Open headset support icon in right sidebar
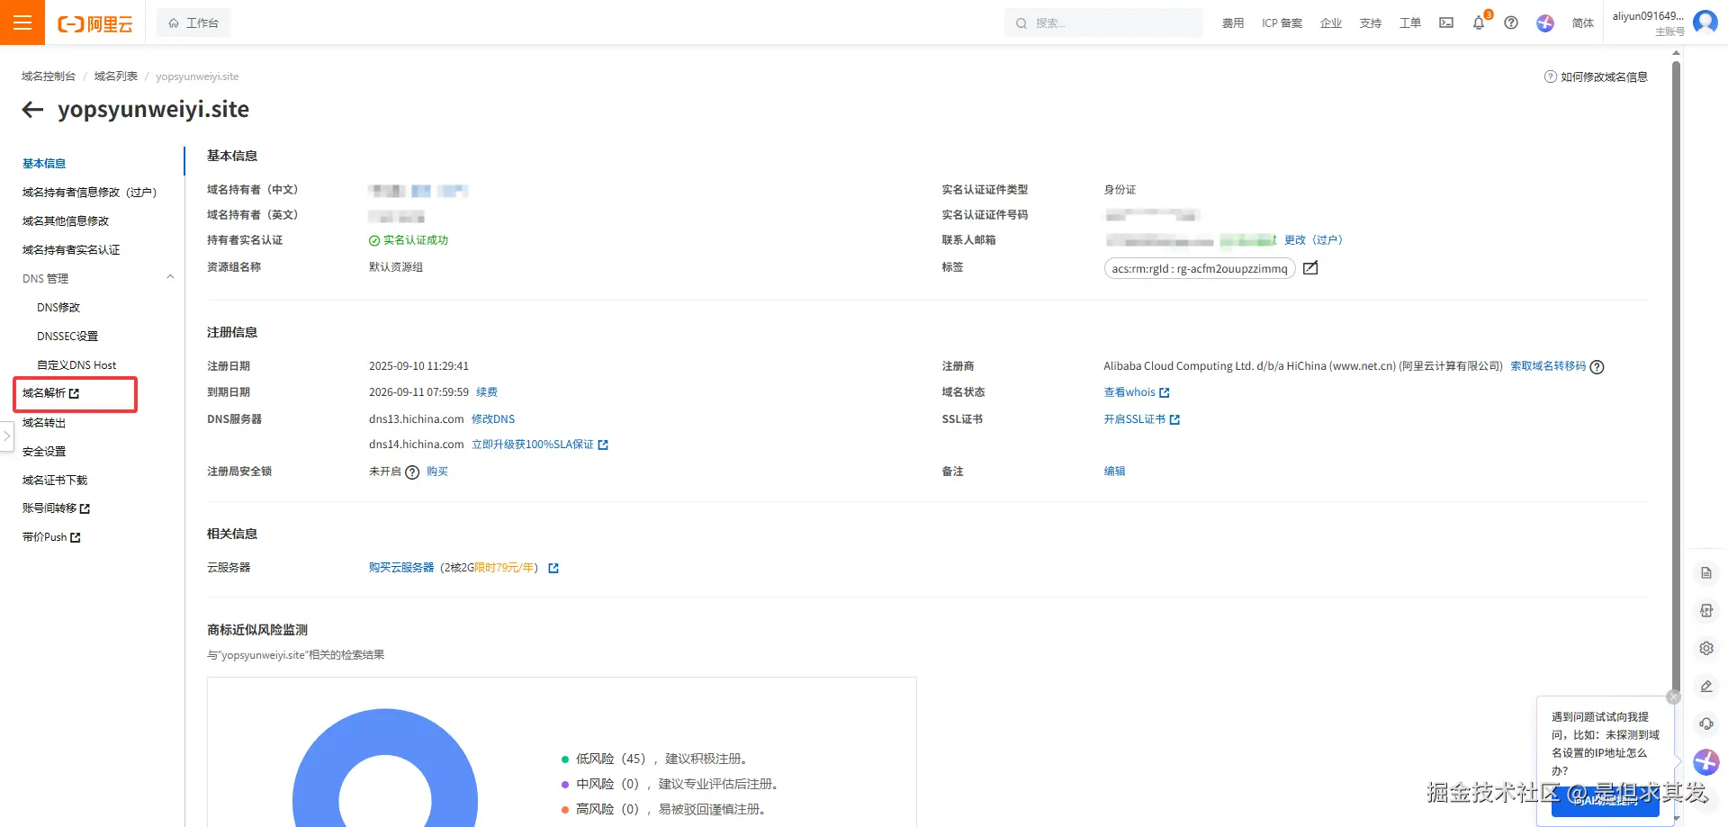 [x=1706, y=724]
